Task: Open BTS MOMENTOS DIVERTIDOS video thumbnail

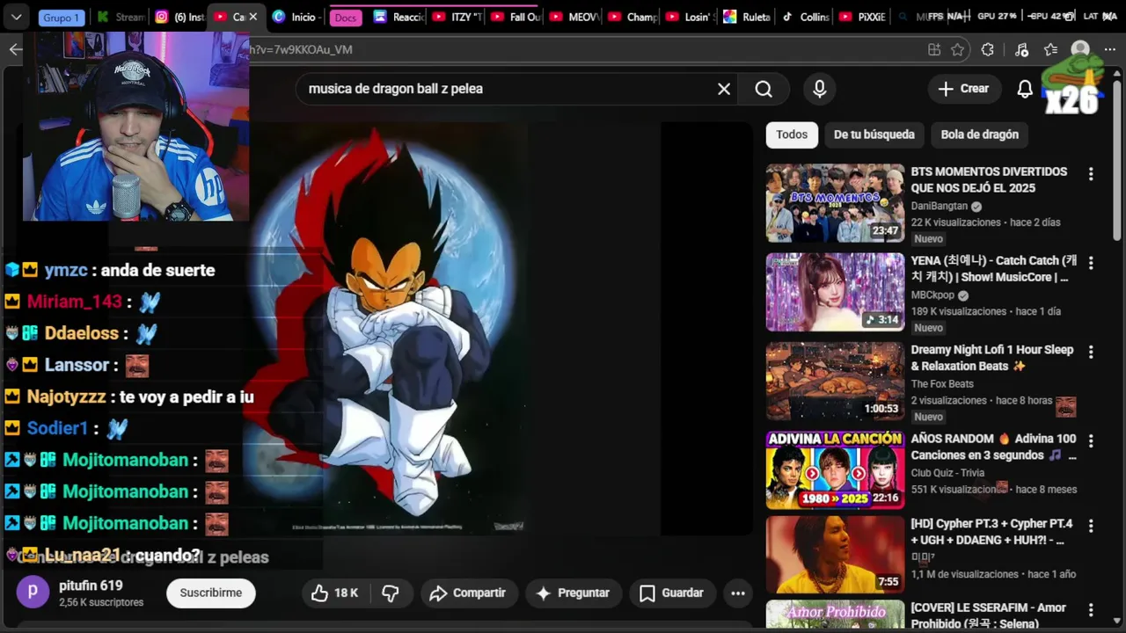Action: [835, 203]
